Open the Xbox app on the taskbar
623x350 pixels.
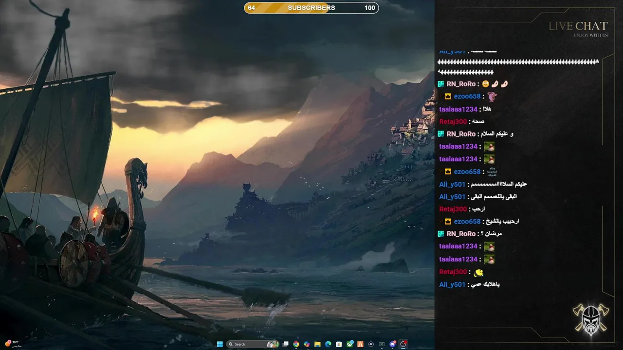click(x=350, y=344)
